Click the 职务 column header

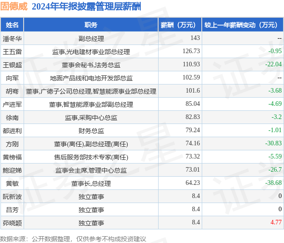pyautogui.click(x=91, y=25)
